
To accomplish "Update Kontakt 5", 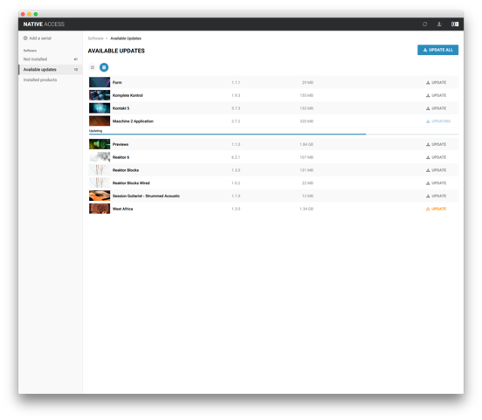I will tap(436, 108).
